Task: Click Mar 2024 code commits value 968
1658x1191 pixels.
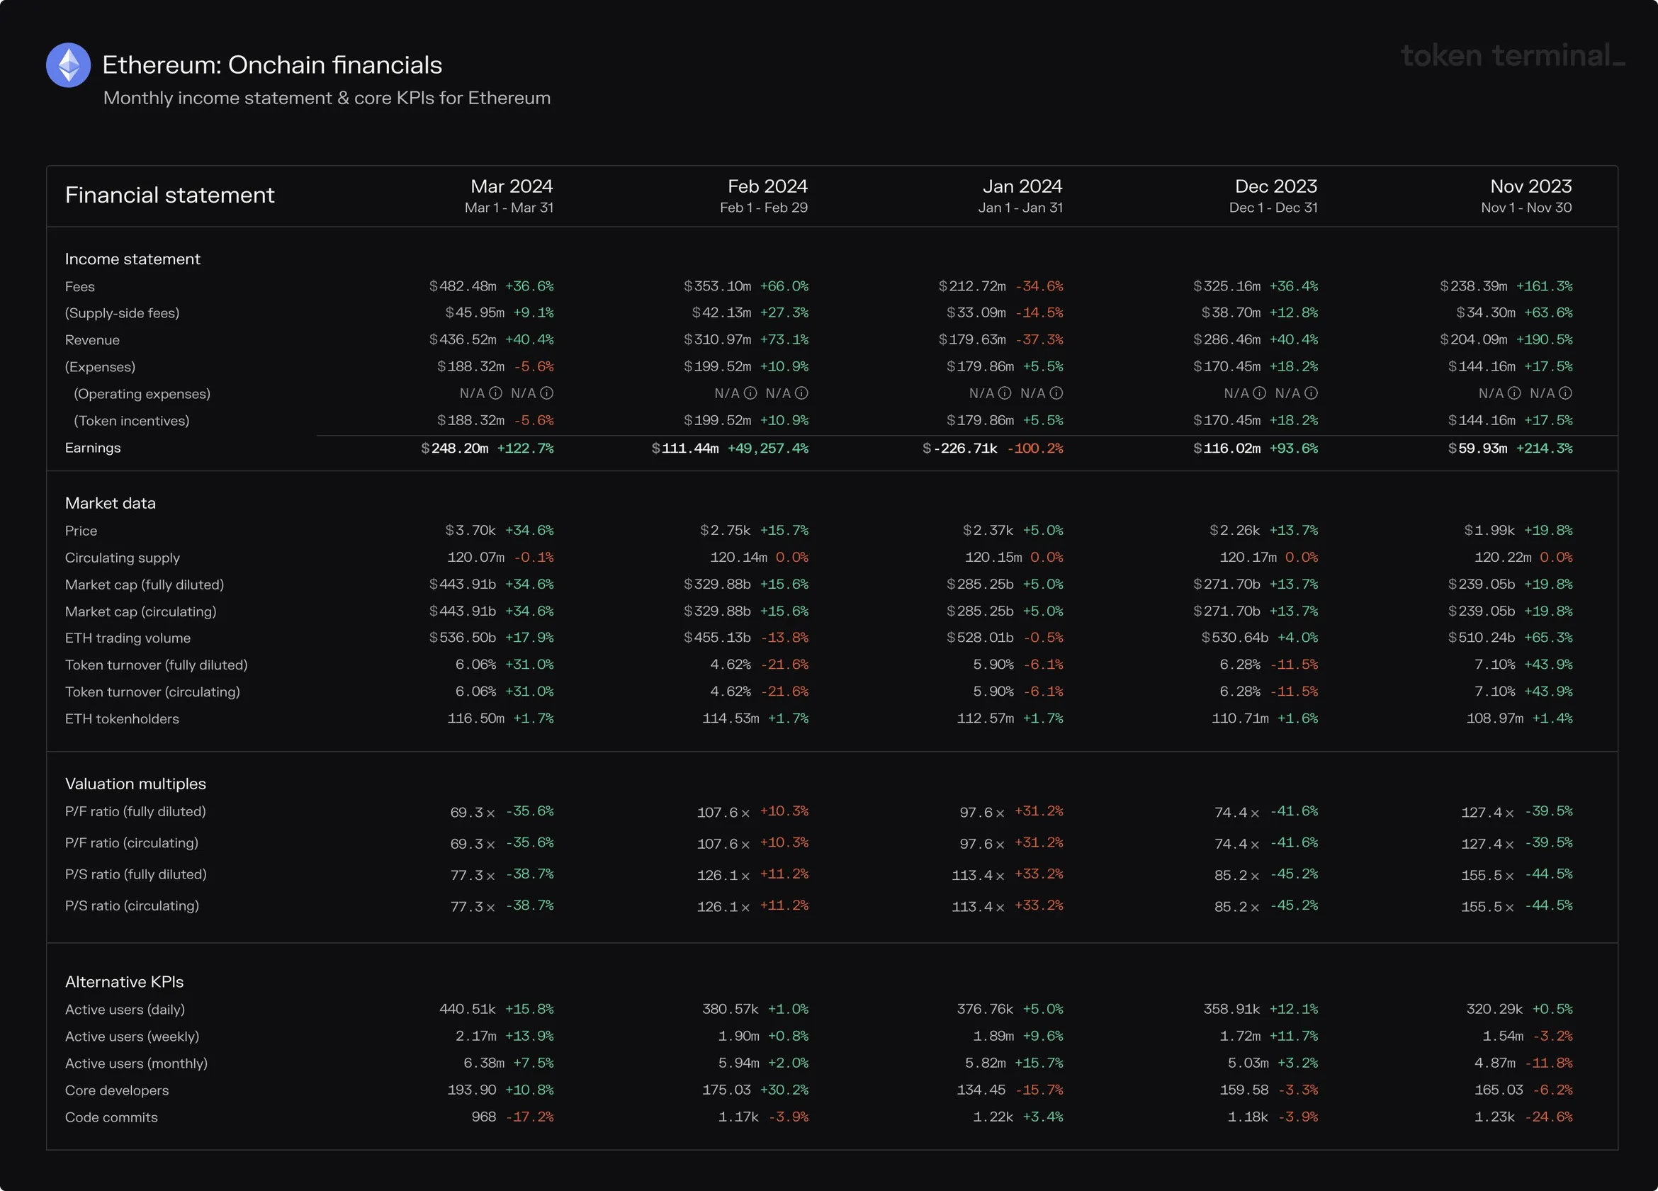Action: pyautogui.click(x=483, y=1117)
